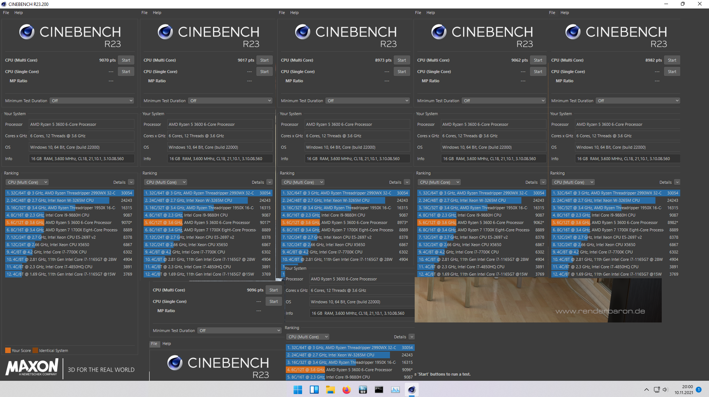This screenshot has height=397, width=709.
Task: Select the ranking row scoring 9096*
Action: [x=350, y=370]
